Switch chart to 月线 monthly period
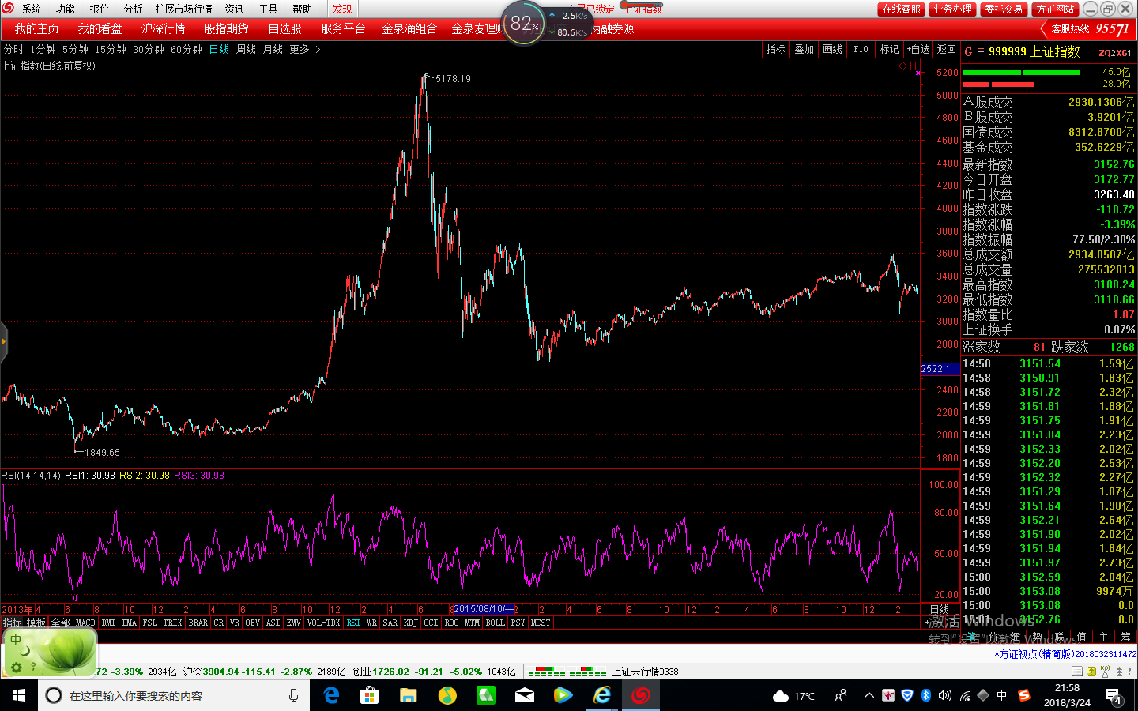This screenshot has width=1138, height=711. point(273,49)
